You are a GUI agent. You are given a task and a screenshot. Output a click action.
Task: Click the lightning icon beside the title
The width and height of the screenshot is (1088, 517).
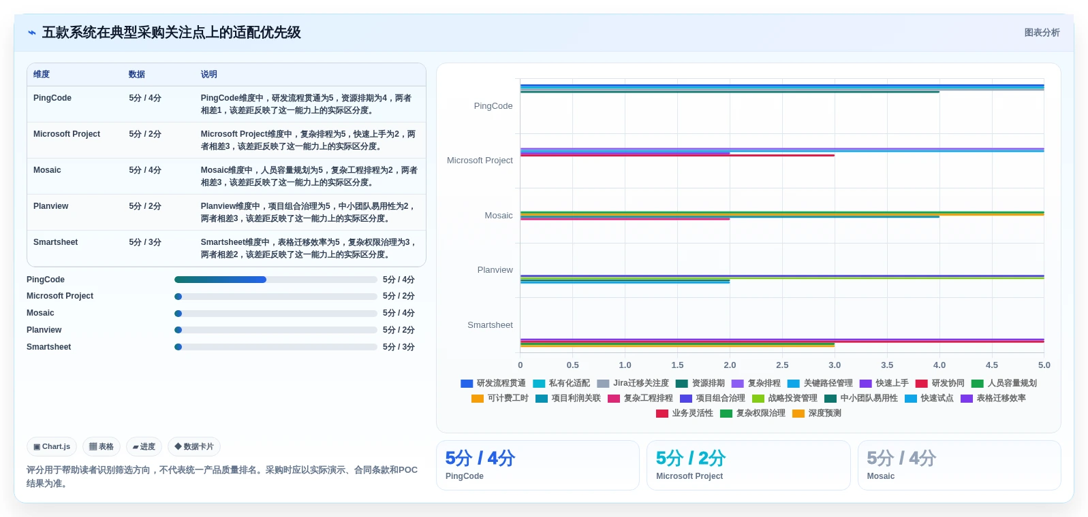pyautogui.click(x=32, y=33)
